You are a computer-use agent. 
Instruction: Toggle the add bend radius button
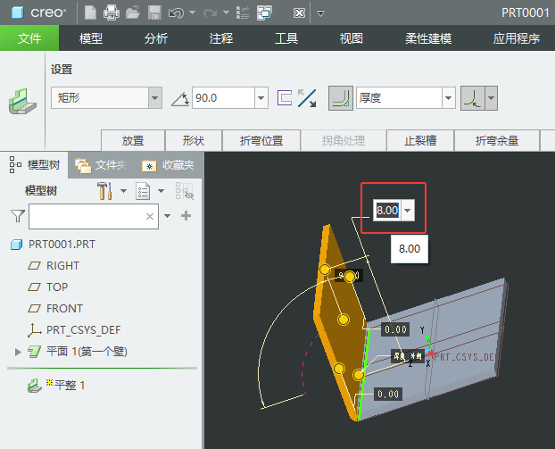pos(341,98)
